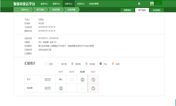This screenshot has height=106, width=176.
Task: Open the user profile avatar icon
Action: pos(152,4)
